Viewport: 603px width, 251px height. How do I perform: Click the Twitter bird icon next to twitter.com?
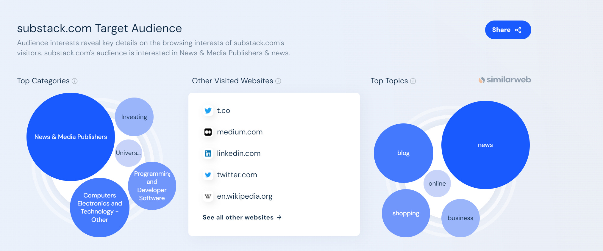pos(208,175)
